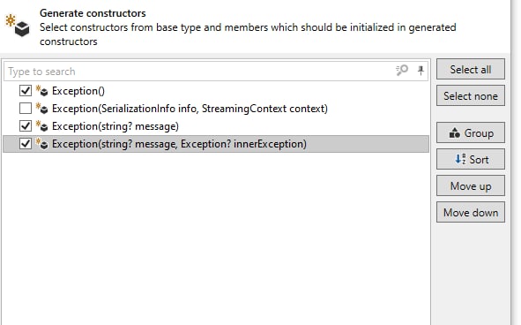Select the Exception(SerializationInfo info, StreamingContext context) row
Screen dimensions: 521x325
[216, 109]
